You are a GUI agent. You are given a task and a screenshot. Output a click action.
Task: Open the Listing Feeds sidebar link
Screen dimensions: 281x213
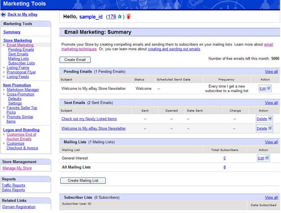18,76
